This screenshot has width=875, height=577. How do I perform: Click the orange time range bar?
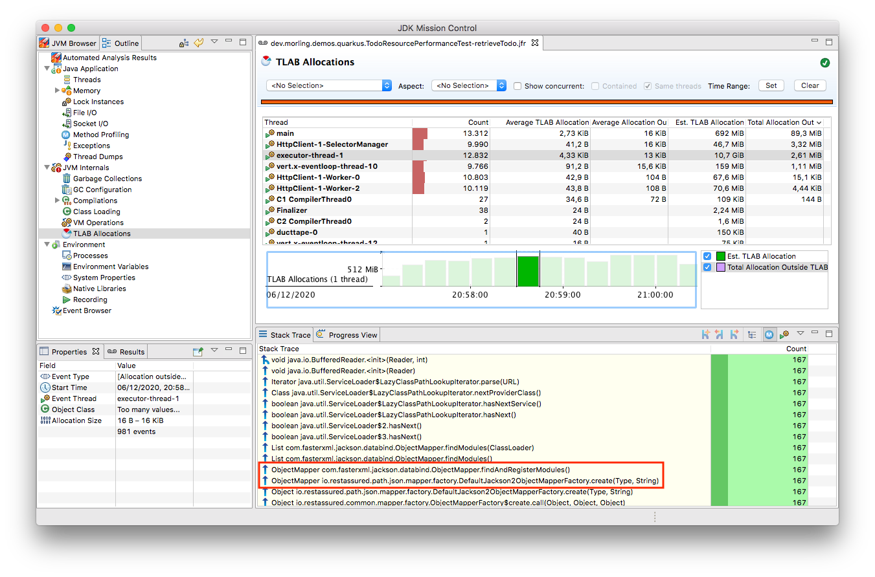[547, 102]
